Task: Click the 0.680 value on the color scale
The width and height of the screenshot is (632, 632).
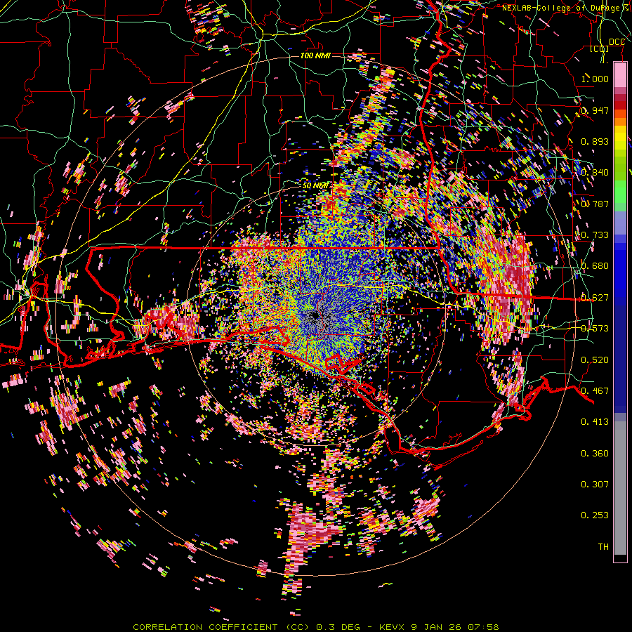Action: point(595,266)
